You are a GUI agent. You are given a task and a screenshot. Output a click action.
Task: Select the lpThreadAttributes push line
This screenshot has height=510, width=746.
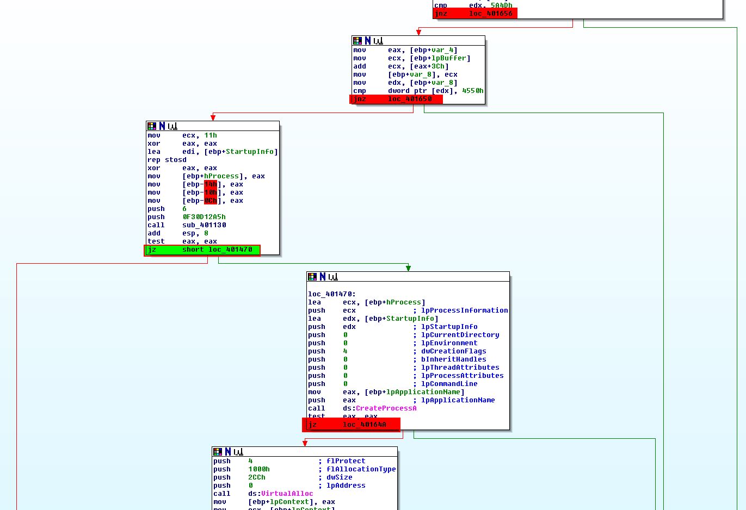(404, 368)
